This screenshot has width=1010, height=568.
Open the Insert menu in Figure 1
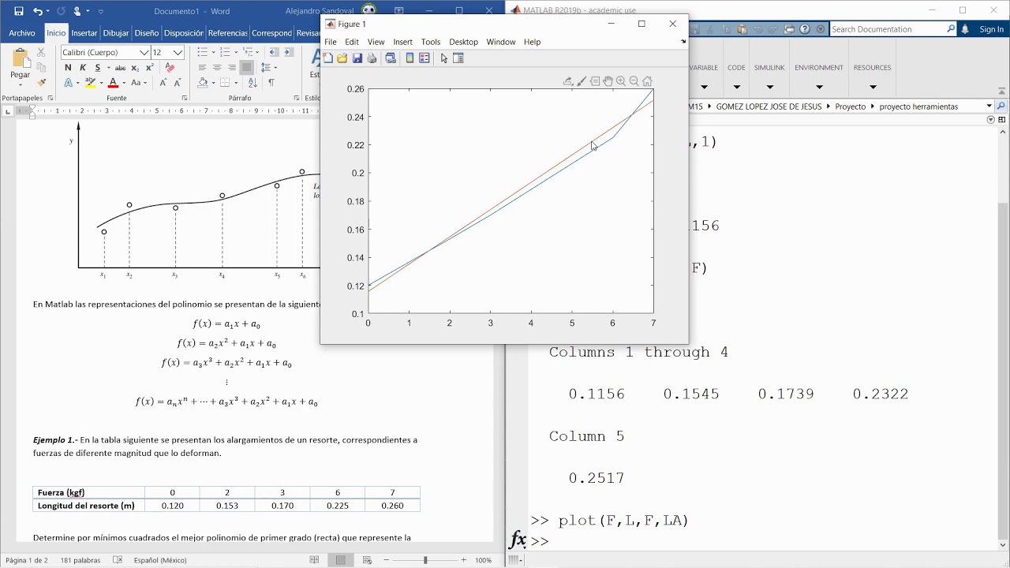tap(402, 42)
